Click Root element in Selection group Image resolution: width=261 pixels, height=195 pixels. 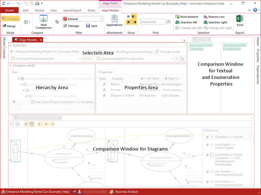tap(187, 17)
